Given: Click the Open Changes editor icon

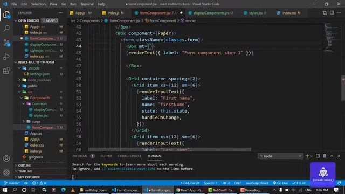Looking at the screenshot, I should [x=325, y=13].
